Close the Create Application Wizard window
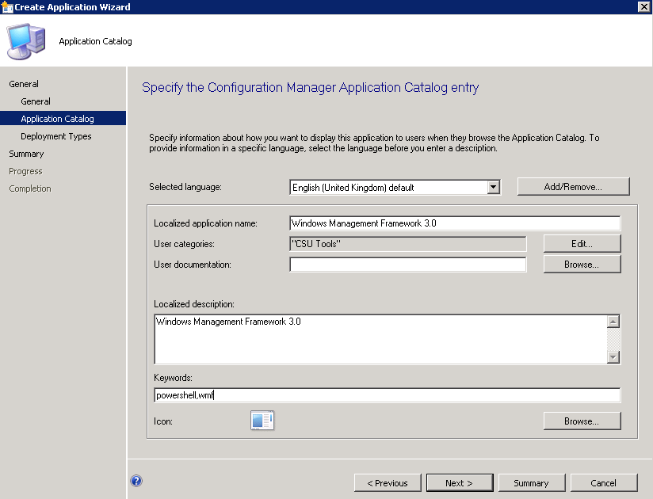The image size is (653, 499). [x=643, y=6]
